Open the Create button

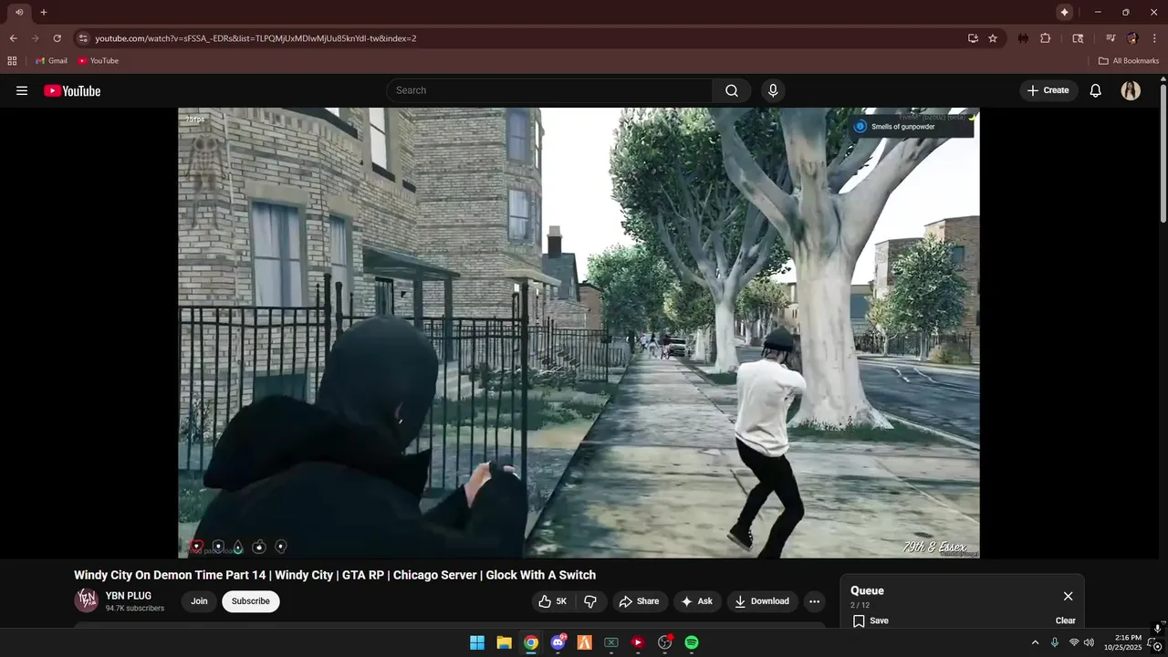pyautogui.click(x=1048, y=90)
